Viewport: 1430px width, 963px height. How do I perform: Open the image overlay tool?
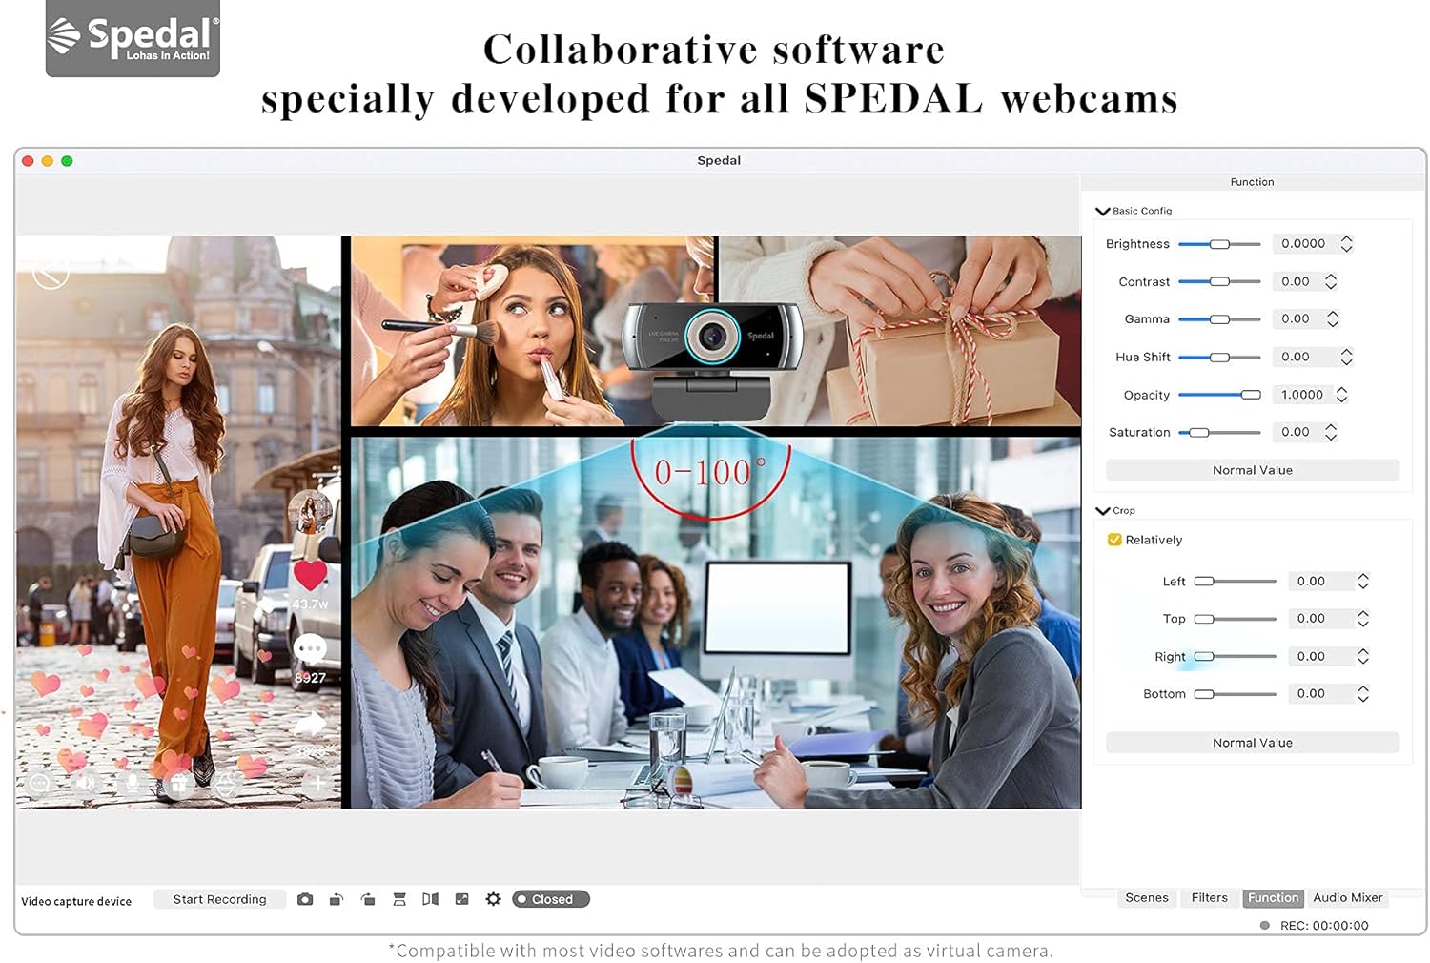[461, 898]
